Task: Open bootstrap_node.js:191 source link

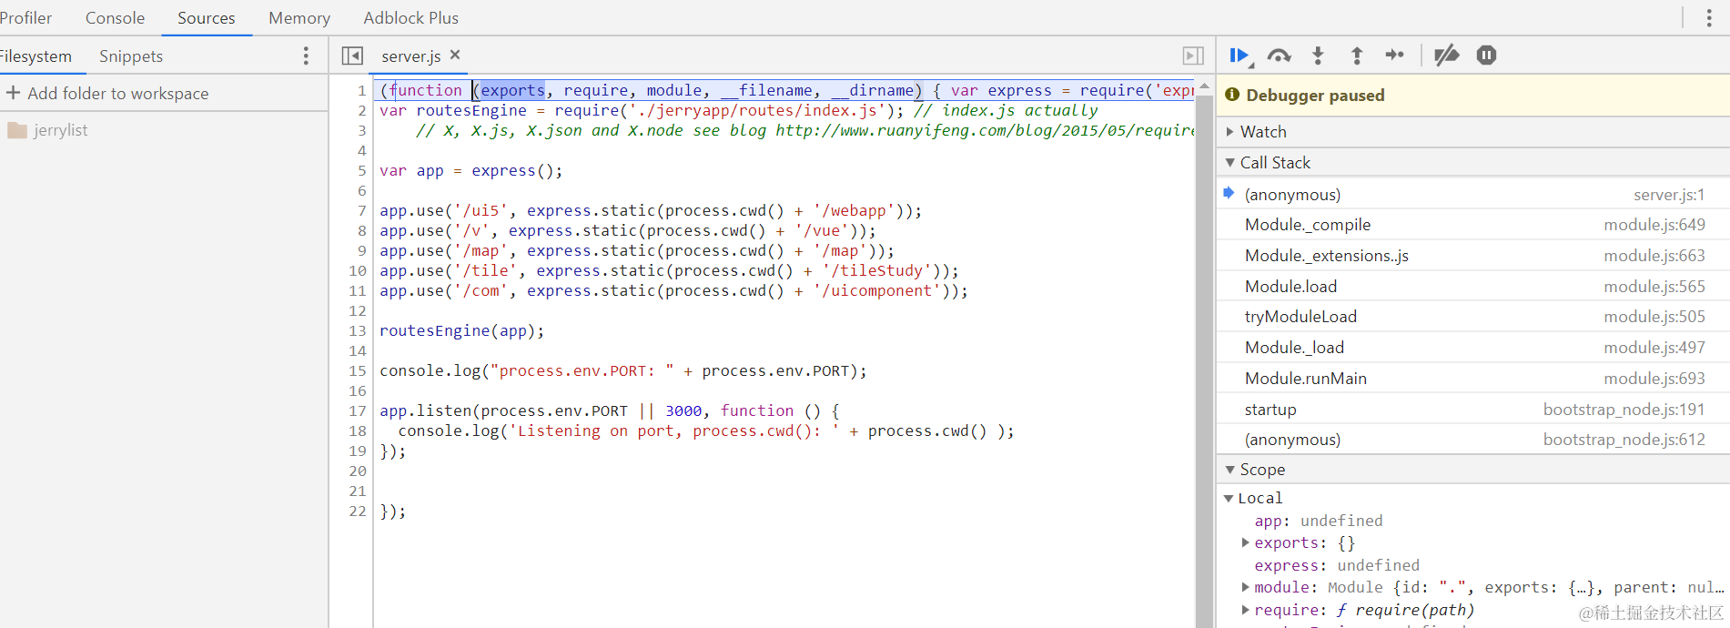Action: pyautogui.click(x=1624, y=410)
